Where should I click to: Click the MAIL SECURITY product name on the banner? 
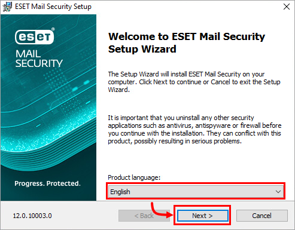pyautogui.click(x=39, y=59)
